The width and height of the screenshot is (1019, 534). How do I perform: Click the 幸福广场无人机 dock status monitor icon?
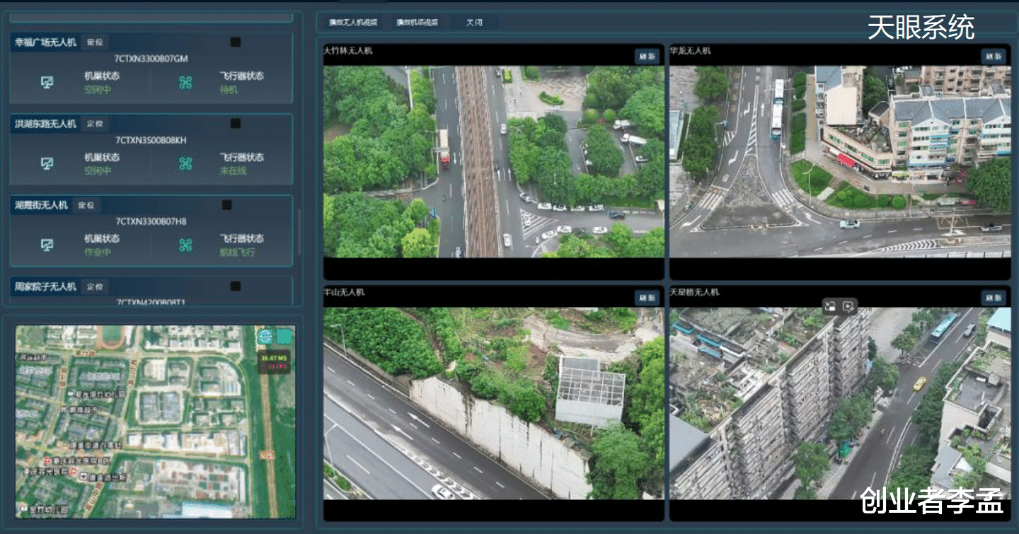point(47,83)
